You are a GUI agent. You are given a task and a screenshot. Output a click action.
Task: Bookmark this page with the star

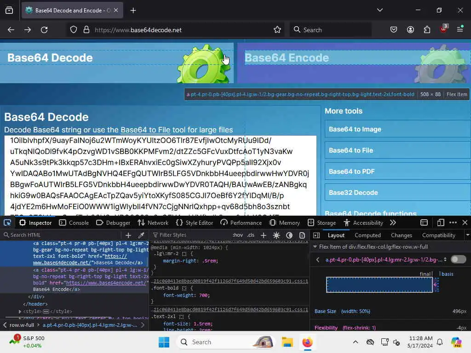pos(277,30)
